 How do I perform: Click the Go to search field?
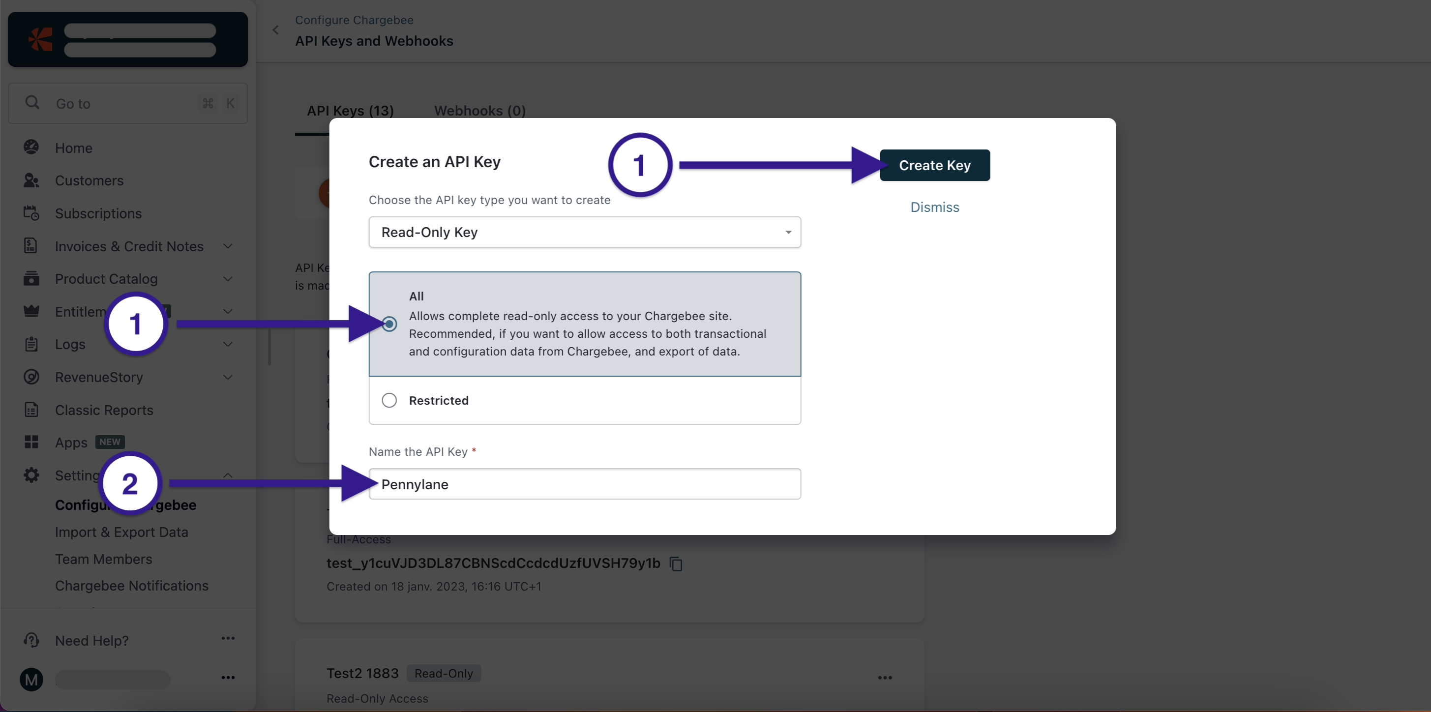(128, 103)
